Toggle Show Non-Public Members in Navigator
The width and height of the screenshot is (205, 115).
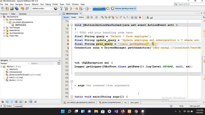[x=16, y=102]
